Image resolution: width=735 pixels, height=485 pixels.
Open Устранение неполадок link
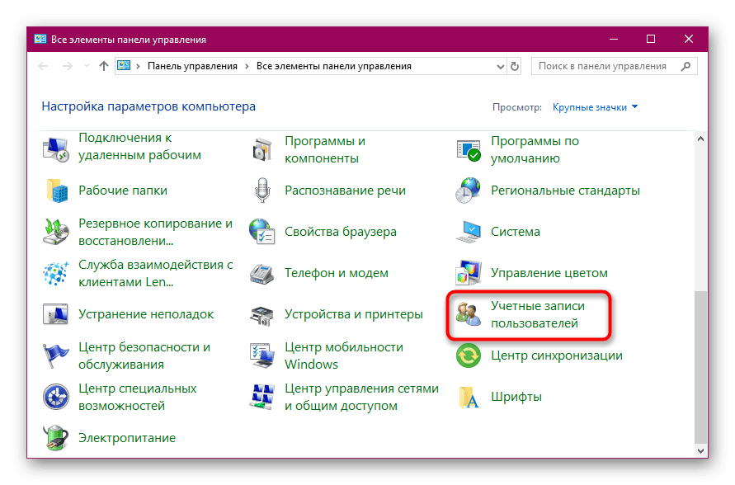146,314
